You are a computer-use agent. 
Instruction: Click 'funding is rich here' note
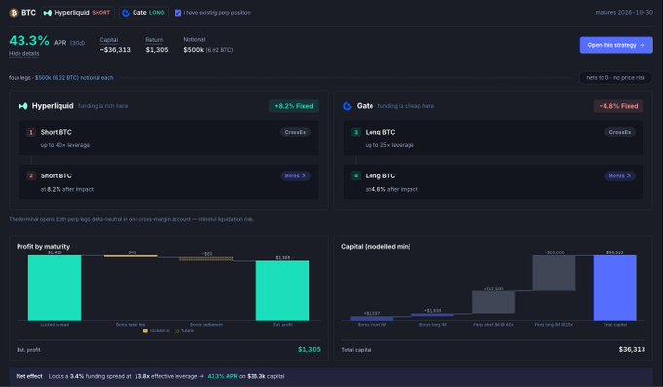coord(102,106)
